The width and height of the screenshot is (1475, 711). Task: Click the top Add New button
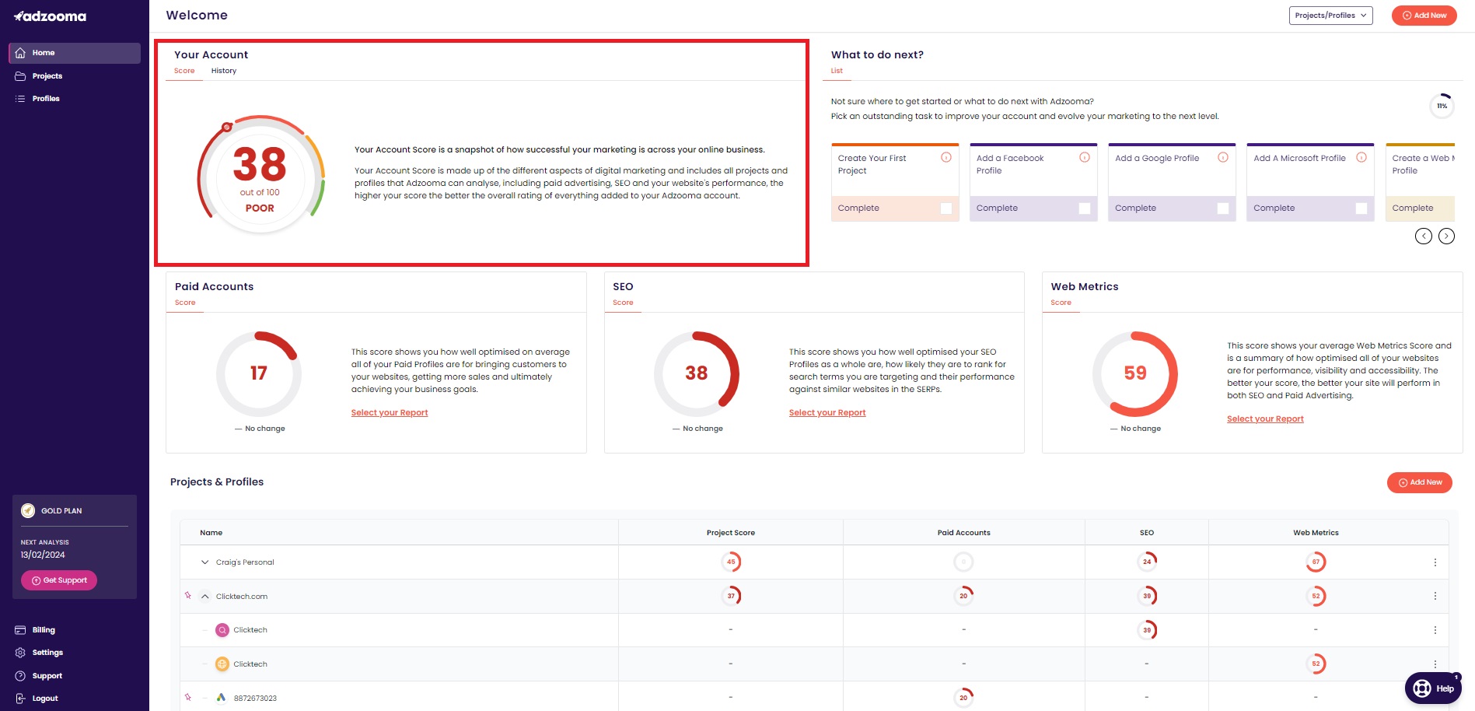[1424, 16]
